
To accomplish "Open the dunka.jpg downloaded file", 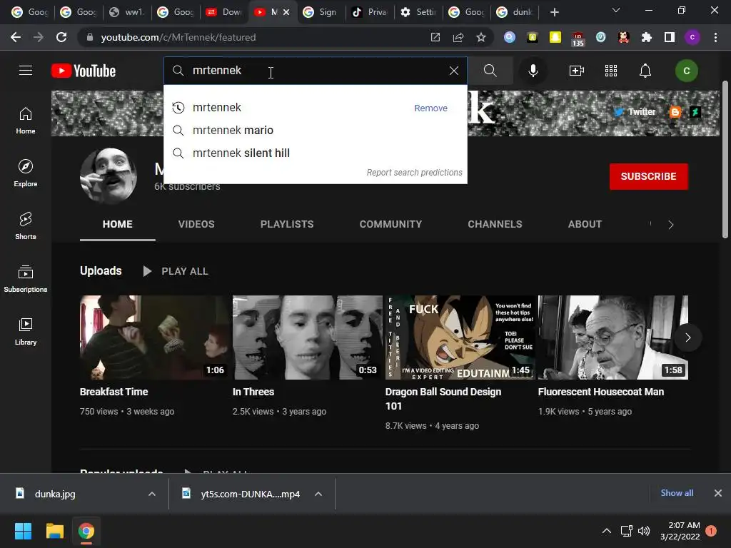I will [x=55, y=494].
